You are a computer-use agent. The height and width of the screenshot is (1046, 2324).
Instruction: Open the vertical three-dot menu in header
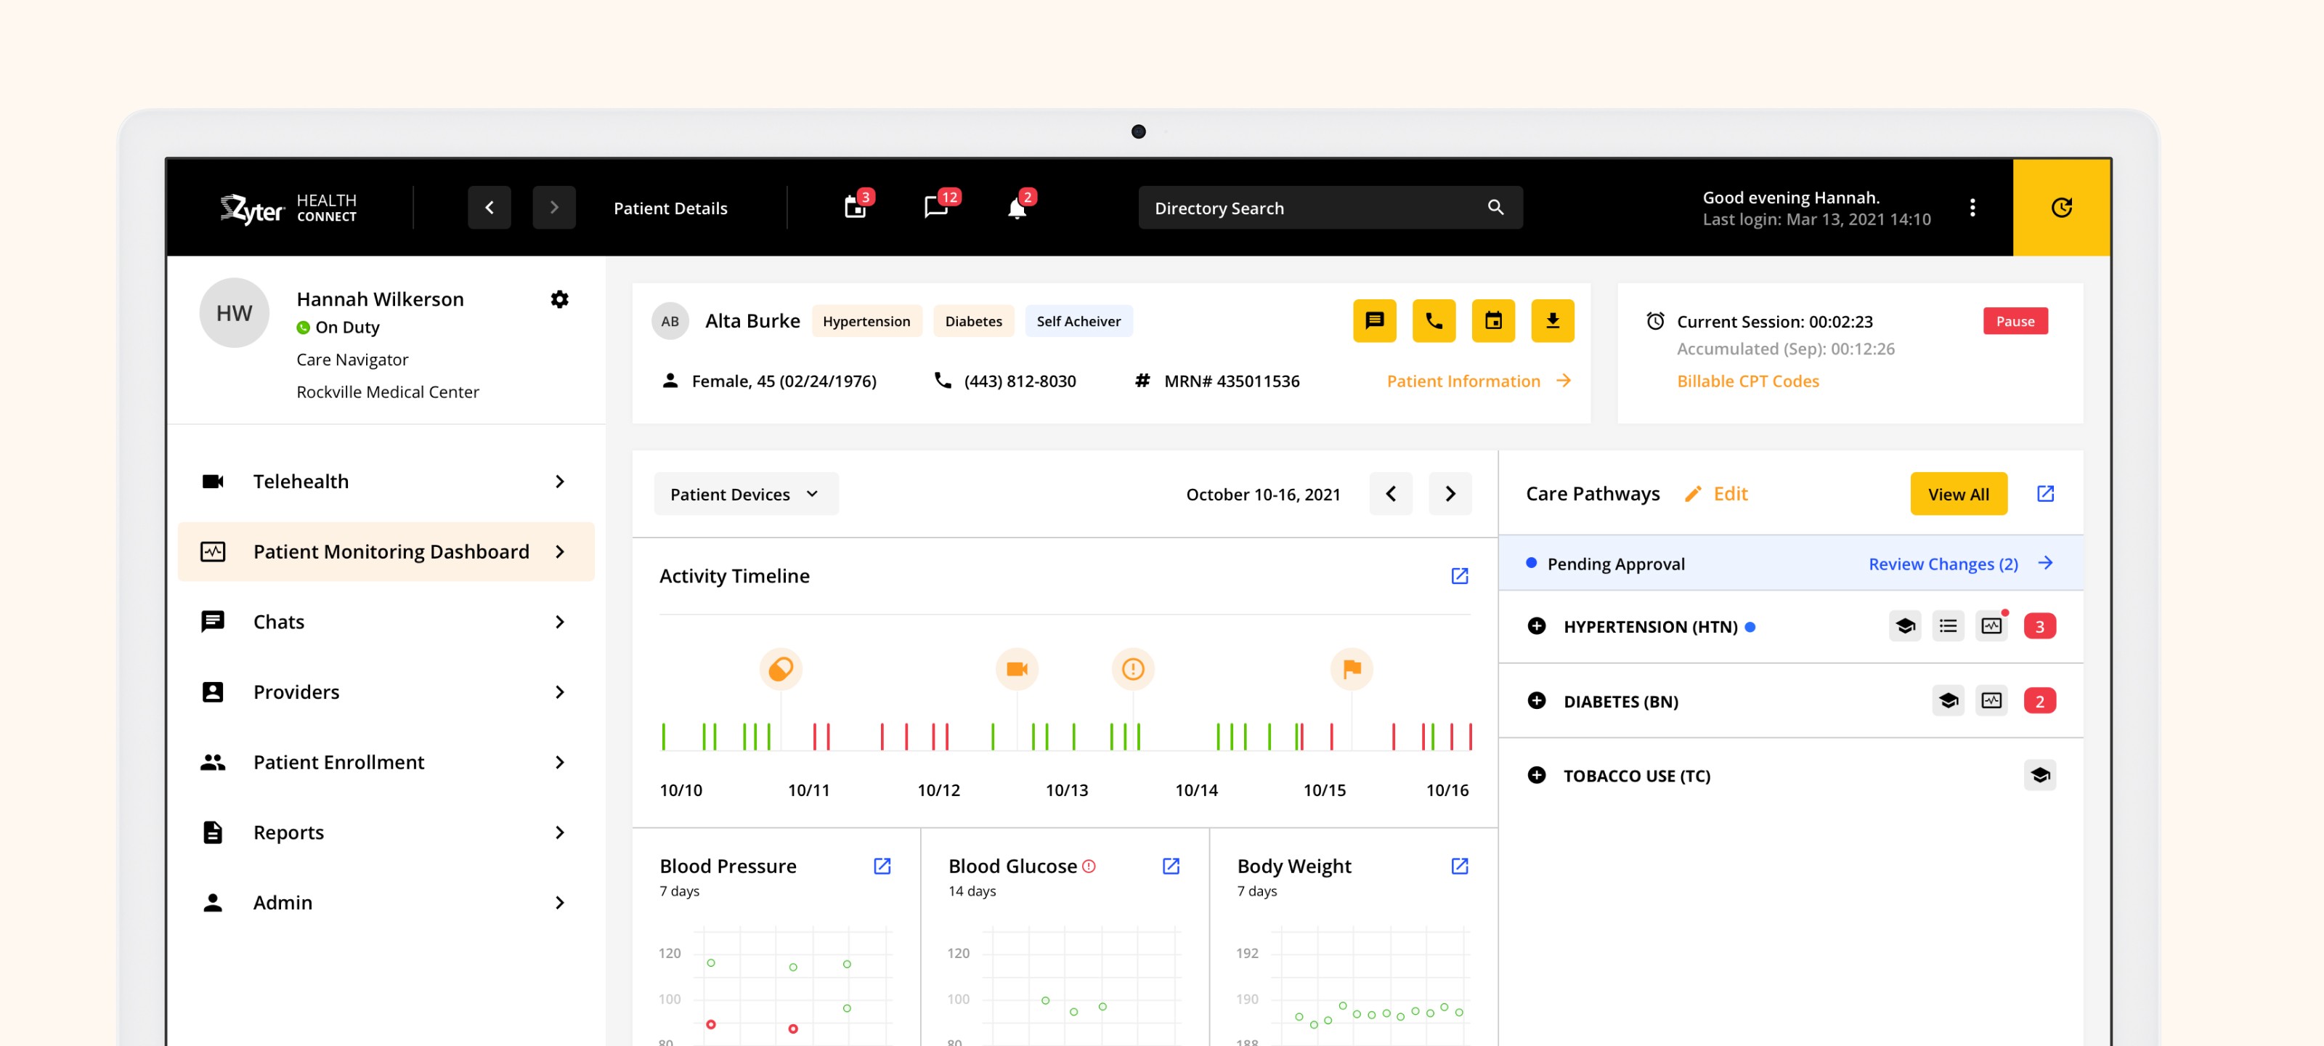click(x=1972, y=208)
